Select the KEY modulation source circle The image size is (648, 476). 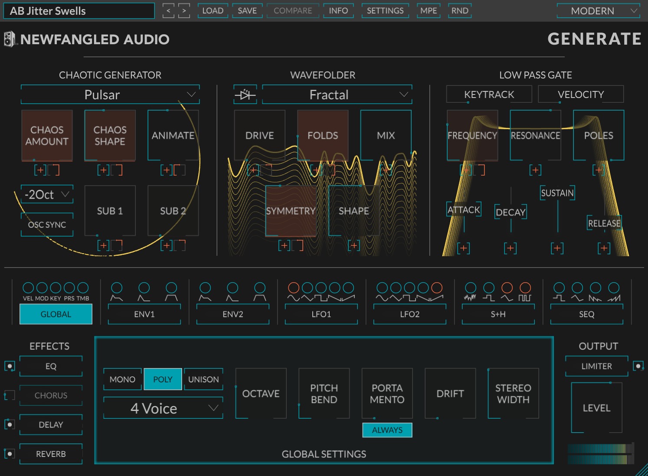(x=56, y=288)
